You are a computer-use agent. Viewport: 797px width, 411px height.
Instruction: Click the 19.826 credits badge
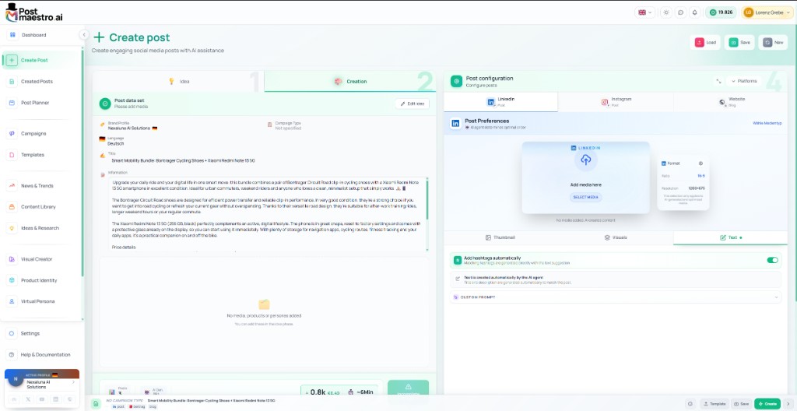click(721, 12)
